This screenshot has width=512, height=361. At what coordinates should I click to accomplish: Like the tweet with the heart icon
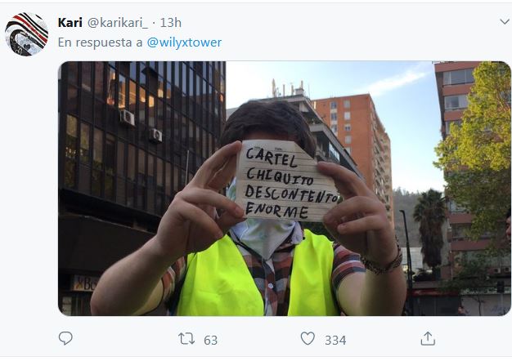tap(308, 338)
